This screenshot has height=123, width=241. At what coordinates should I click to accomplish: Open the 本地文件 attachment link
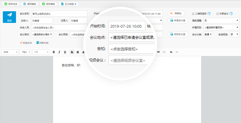pyautogui.click(x=26, y=43)
